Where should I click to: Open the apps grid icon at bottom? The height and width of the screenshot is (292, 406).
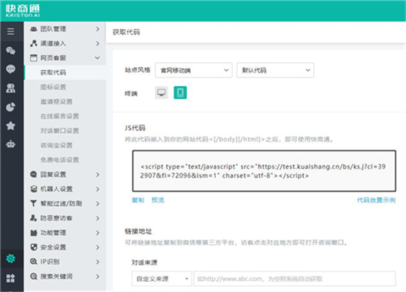pyautogui.click(x=10, y=278)
